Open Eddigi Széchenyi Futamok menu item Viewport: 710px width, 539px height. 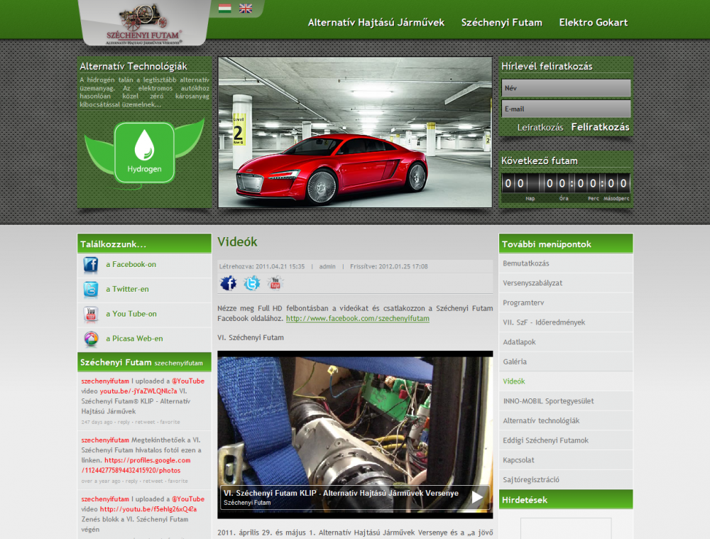[566, 440]
